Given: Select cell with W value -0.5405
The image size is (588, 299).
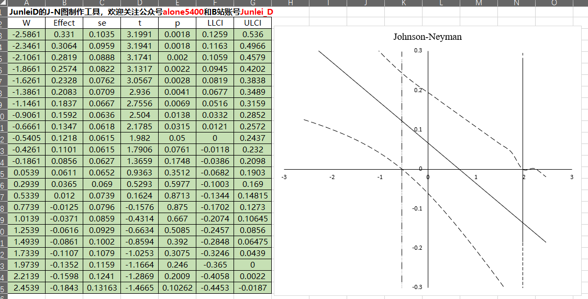Looking at the screenshot, I should click(26, 138).
